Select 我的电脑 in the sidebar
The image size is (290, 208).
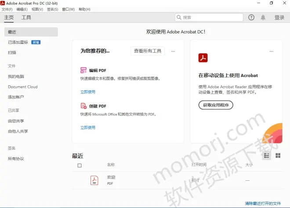tap(16, 77)
